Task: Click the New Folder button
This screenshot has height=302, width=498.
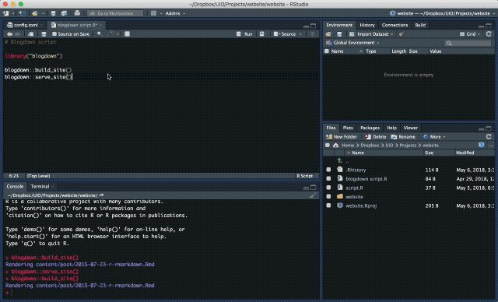Action: (342, 136)
